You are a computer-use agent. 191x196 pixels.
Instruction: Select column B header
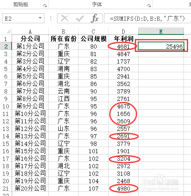pyautogui.click(x=64, y=31)
